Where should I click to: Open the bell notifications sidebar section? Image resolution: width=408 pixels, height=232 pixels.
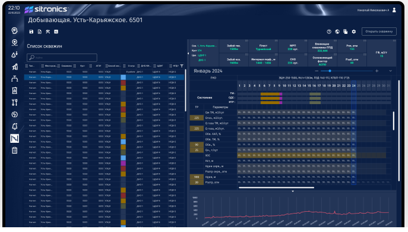[x=15, y=127]
